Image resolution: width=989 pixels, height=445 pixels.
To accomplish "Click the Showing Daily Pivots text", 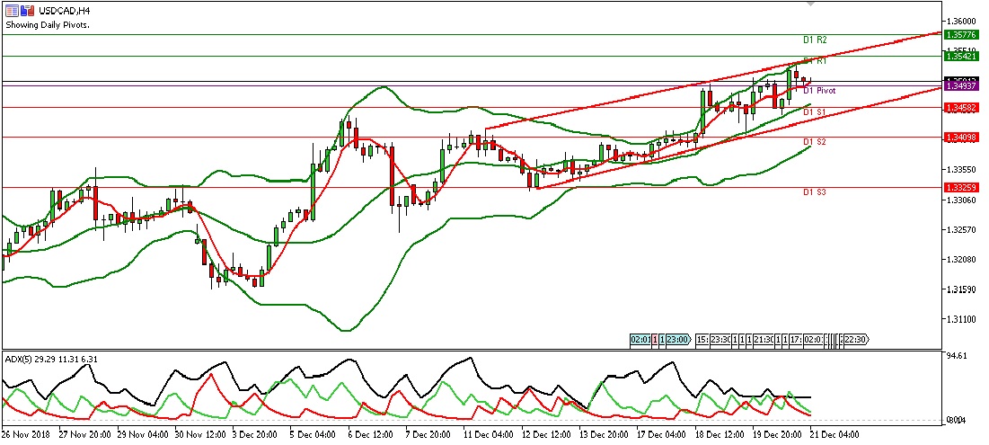I will tap(48, 24).
